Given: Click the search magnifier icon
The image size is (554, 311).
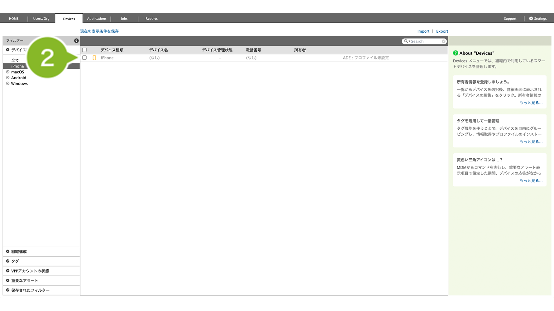Looking at the screenshot, I should pos(406,41).
